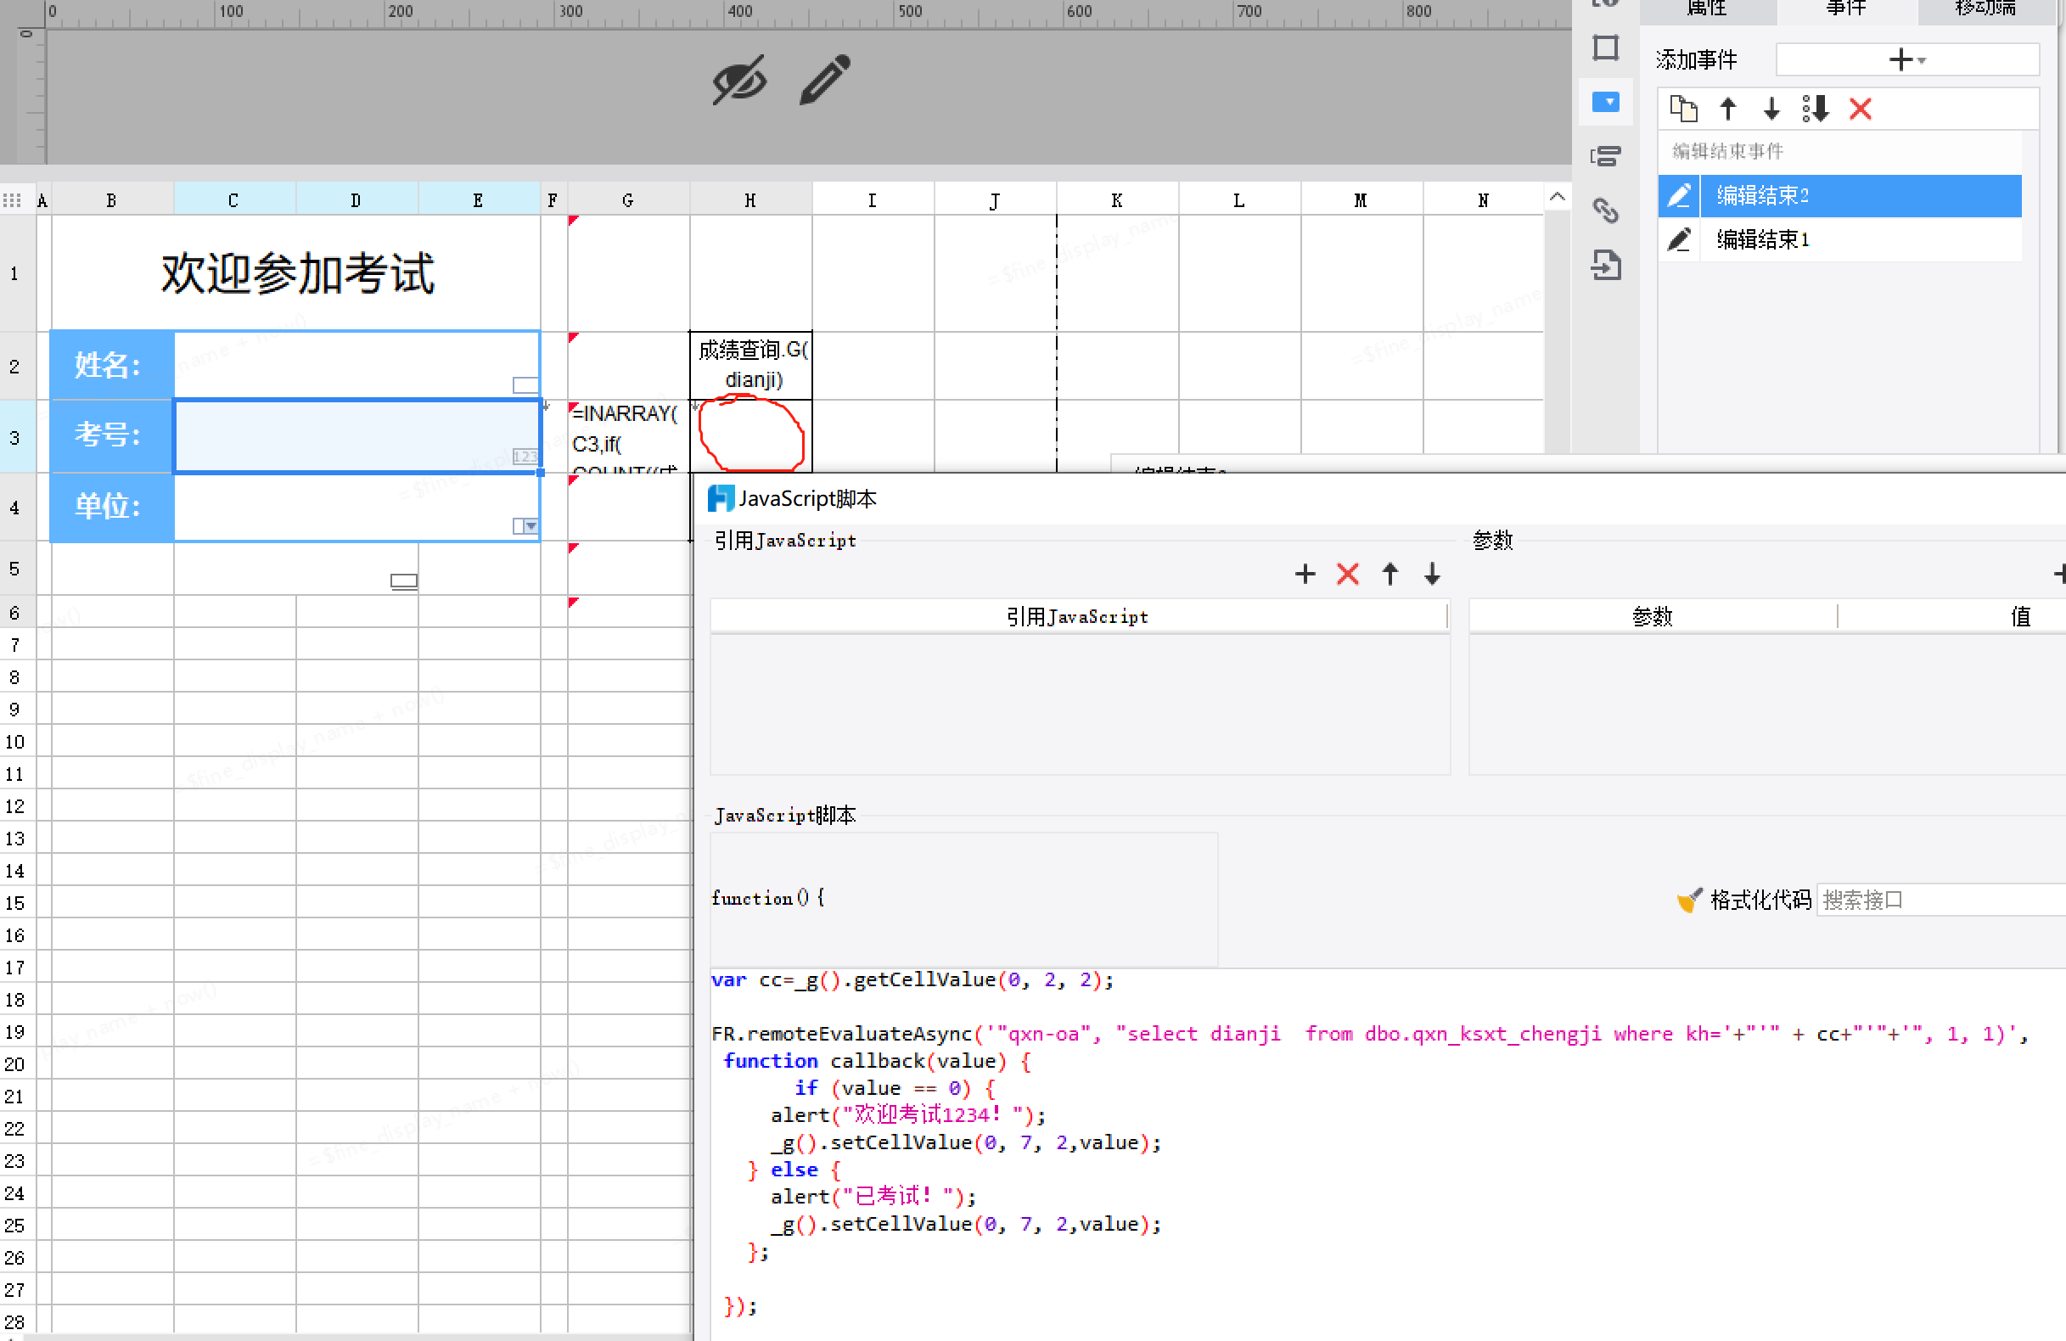Select column E header

click(479, 200)
